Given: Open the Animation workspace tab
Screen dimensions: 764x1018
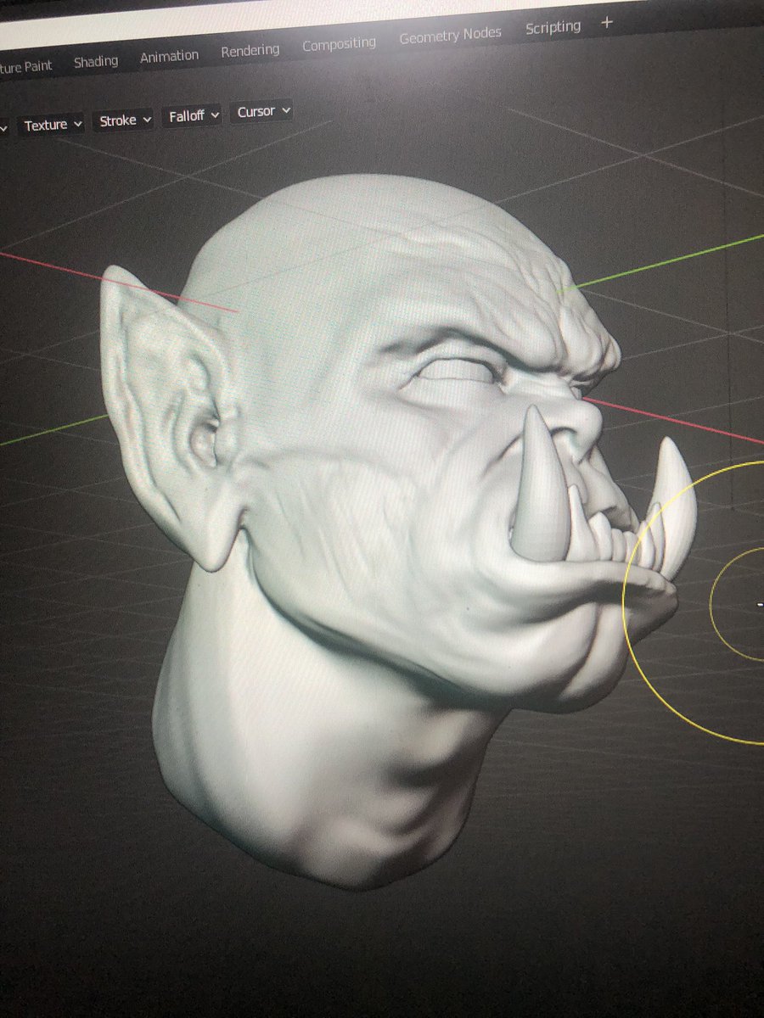Looking at the screenshot, I should point(169,57).
